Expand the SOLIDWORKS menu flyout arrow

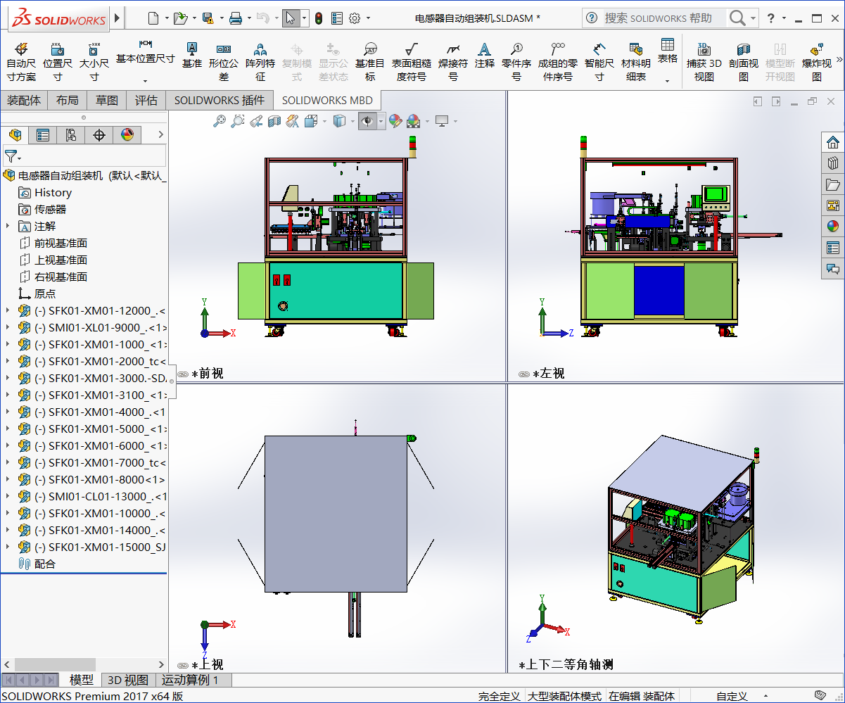117,18
